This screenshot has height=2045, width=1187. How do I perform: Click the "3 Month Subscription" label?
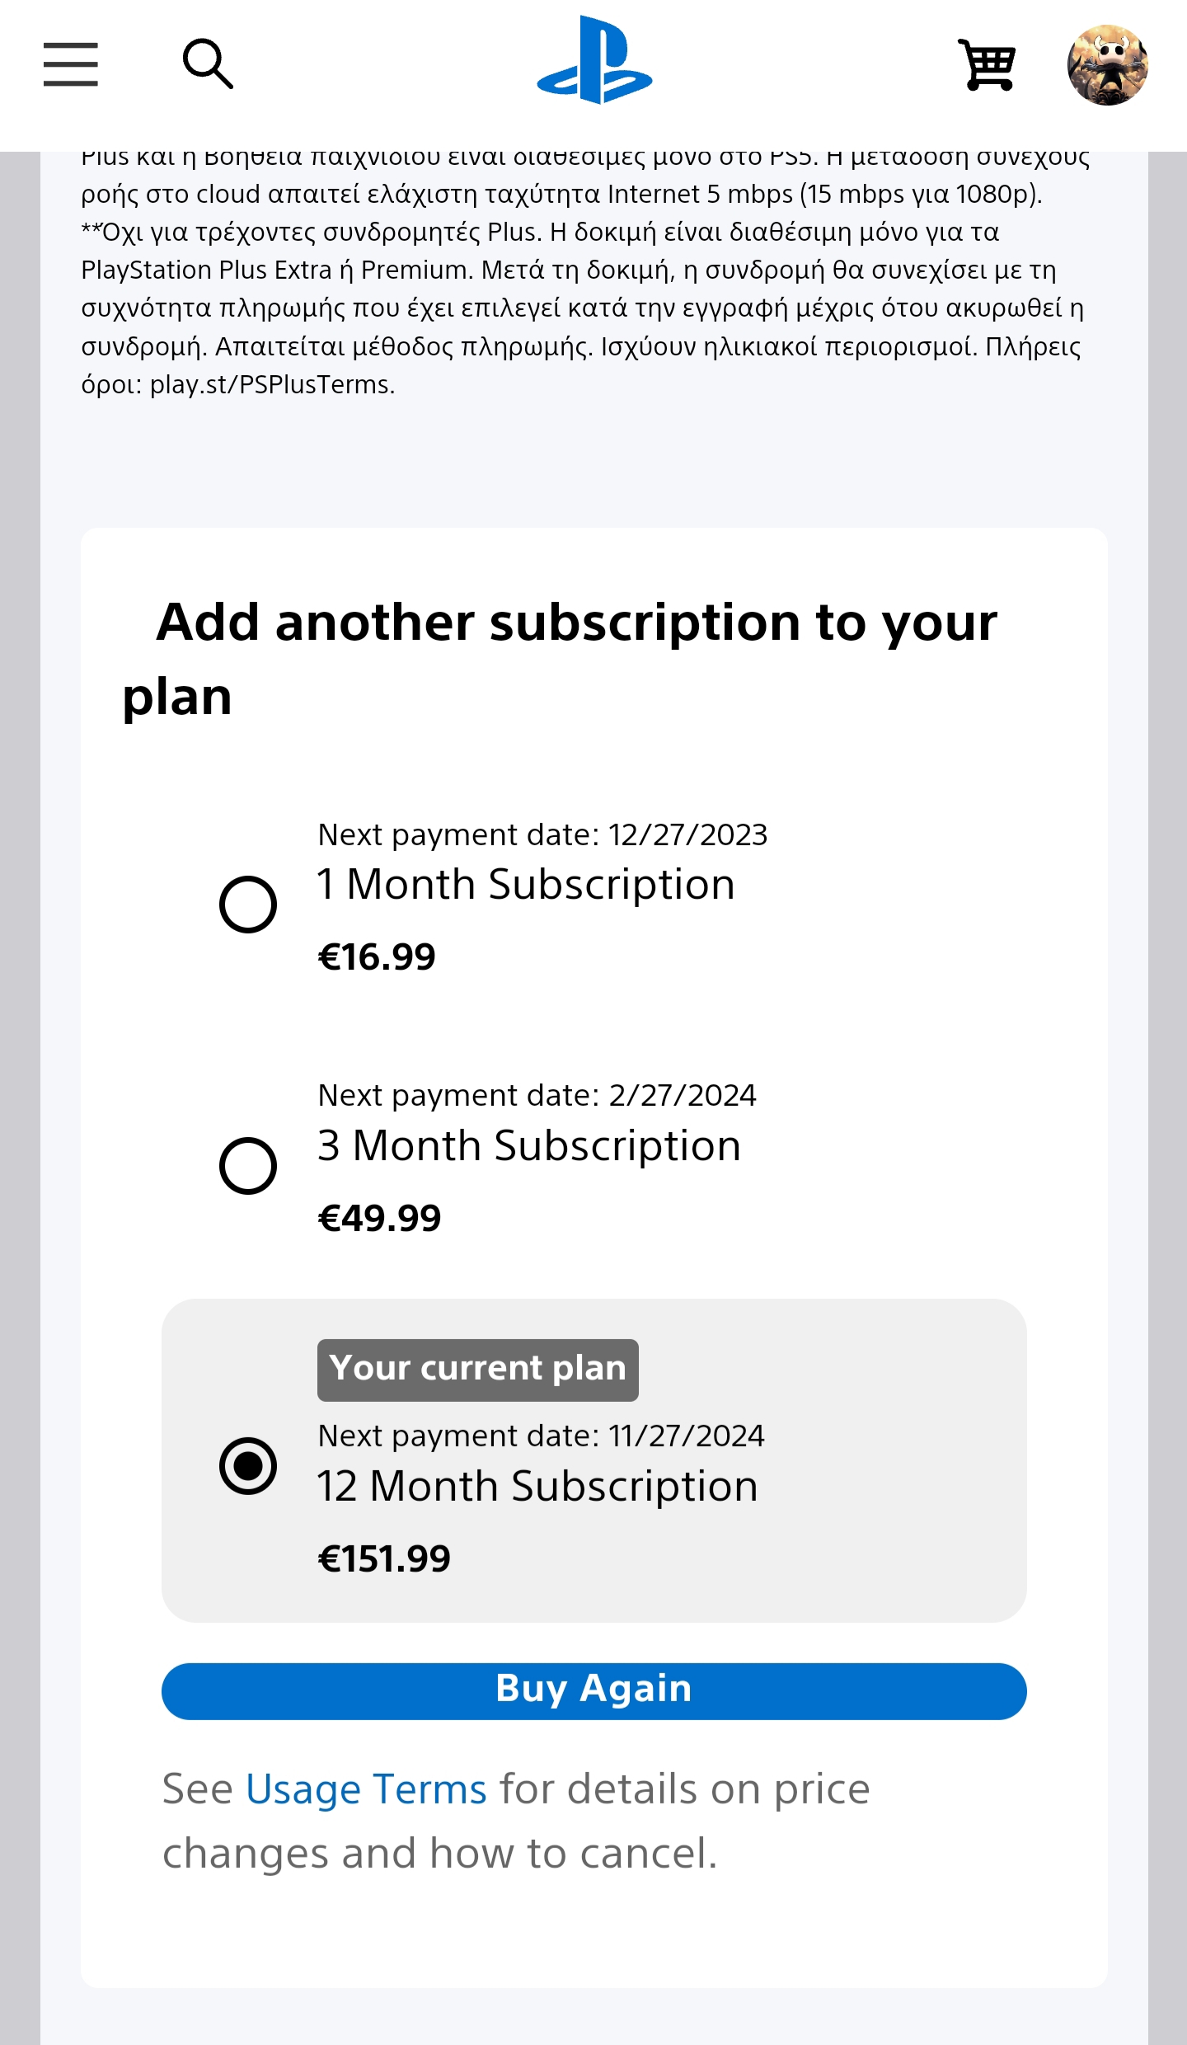coord(529,1146)
